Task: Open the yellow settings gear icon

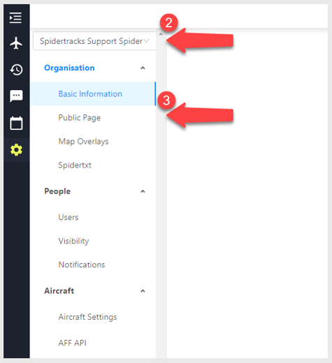Action: pyautogui.click(x=16, y=150)
